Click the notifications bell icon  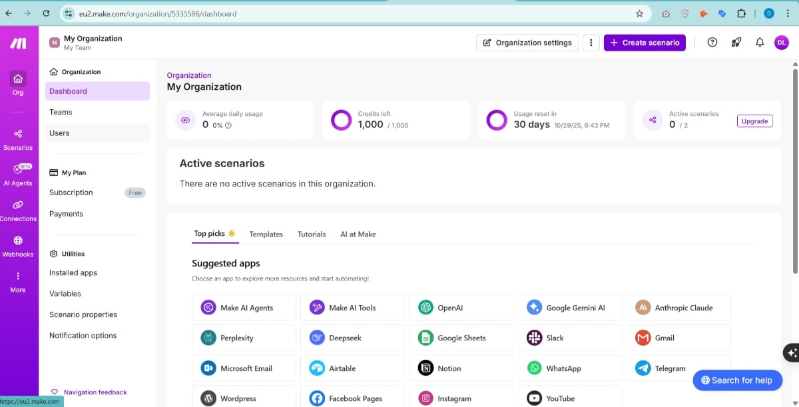[x=759, y=42]
